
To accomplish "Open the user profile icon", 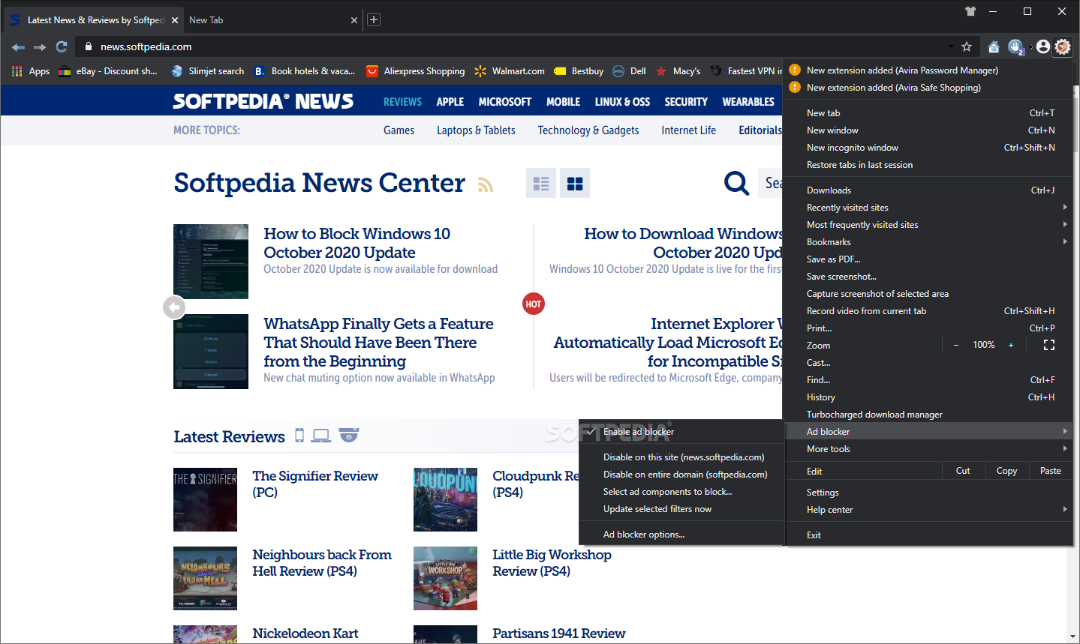I will click(1043, 46).
